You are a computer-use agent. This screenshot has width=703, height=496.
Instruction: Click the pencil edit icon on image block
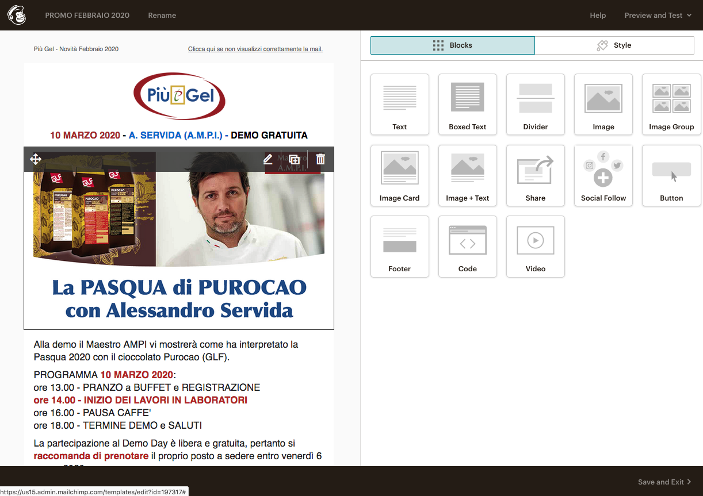[268, 159]
